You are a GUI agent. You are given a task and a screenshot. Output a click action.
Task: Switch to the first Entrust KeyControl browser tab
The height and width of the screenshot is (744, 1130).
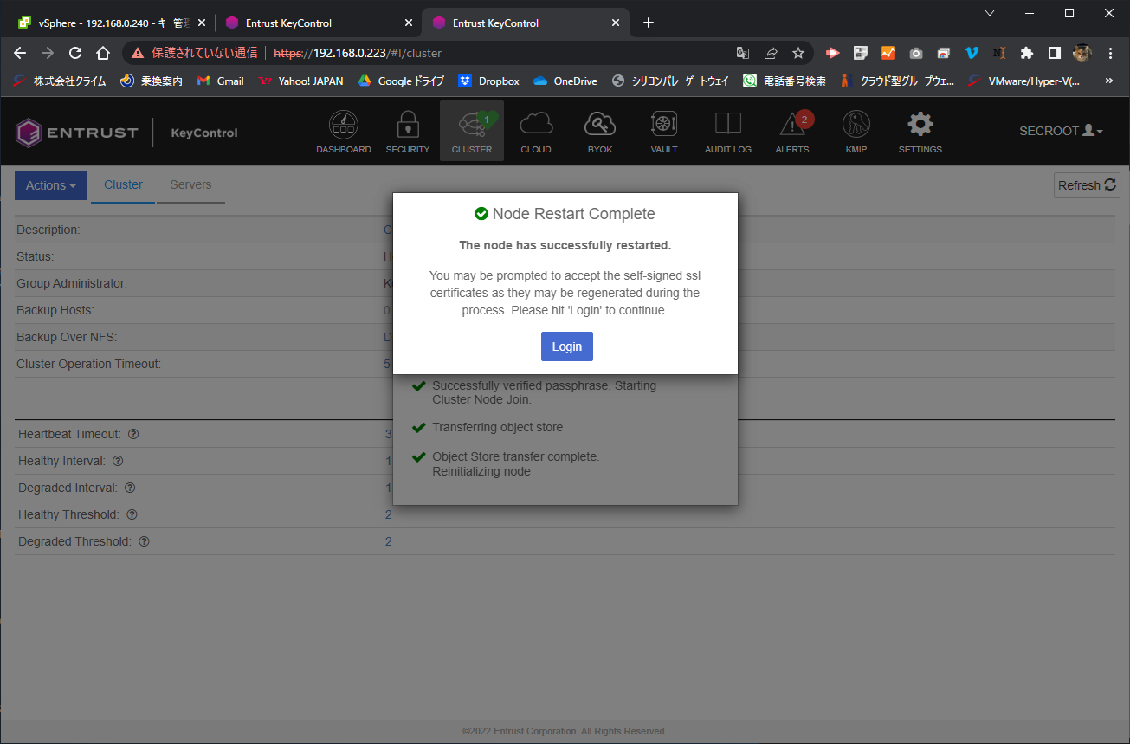pyautogui.click(x=317, y=23)
